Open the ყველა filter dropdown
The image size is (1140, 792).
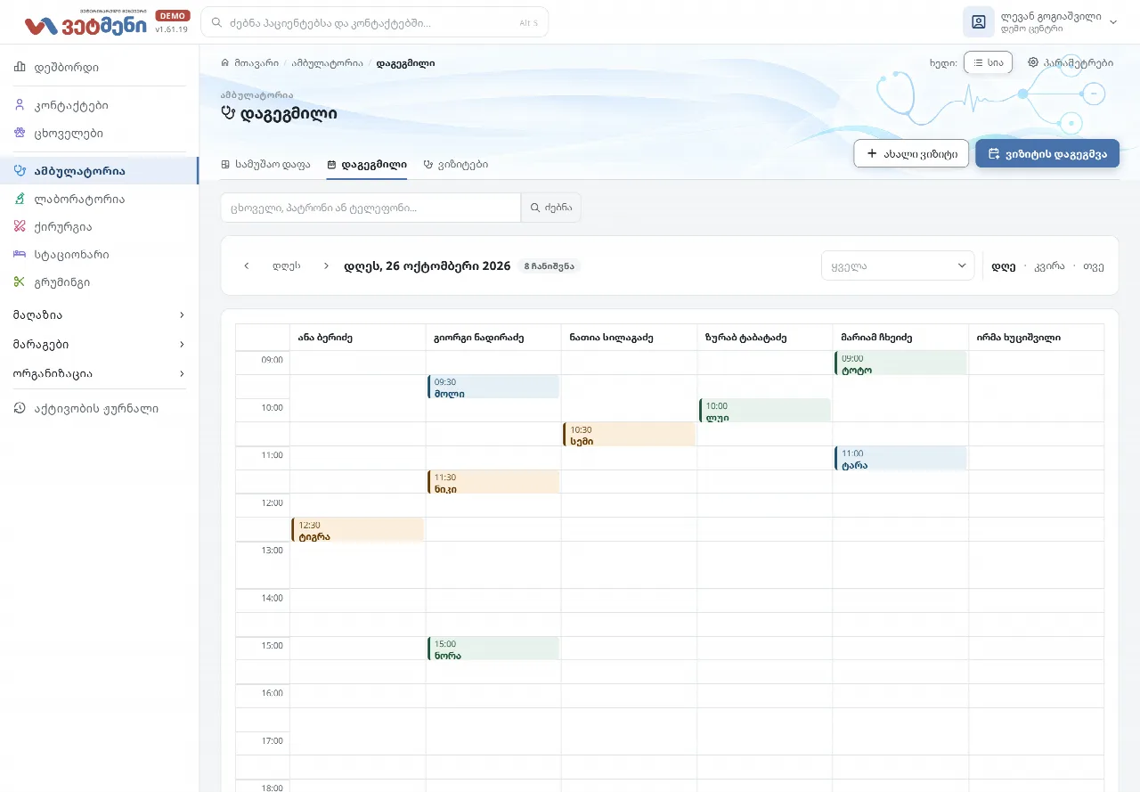[x=898, y=265]
